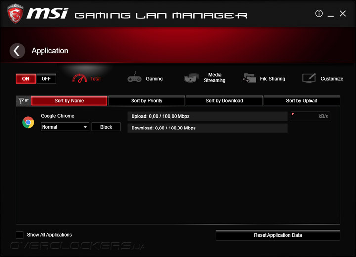Go back with the Application arrow
The height and width of the screenshot is (257, 356).
17,51
